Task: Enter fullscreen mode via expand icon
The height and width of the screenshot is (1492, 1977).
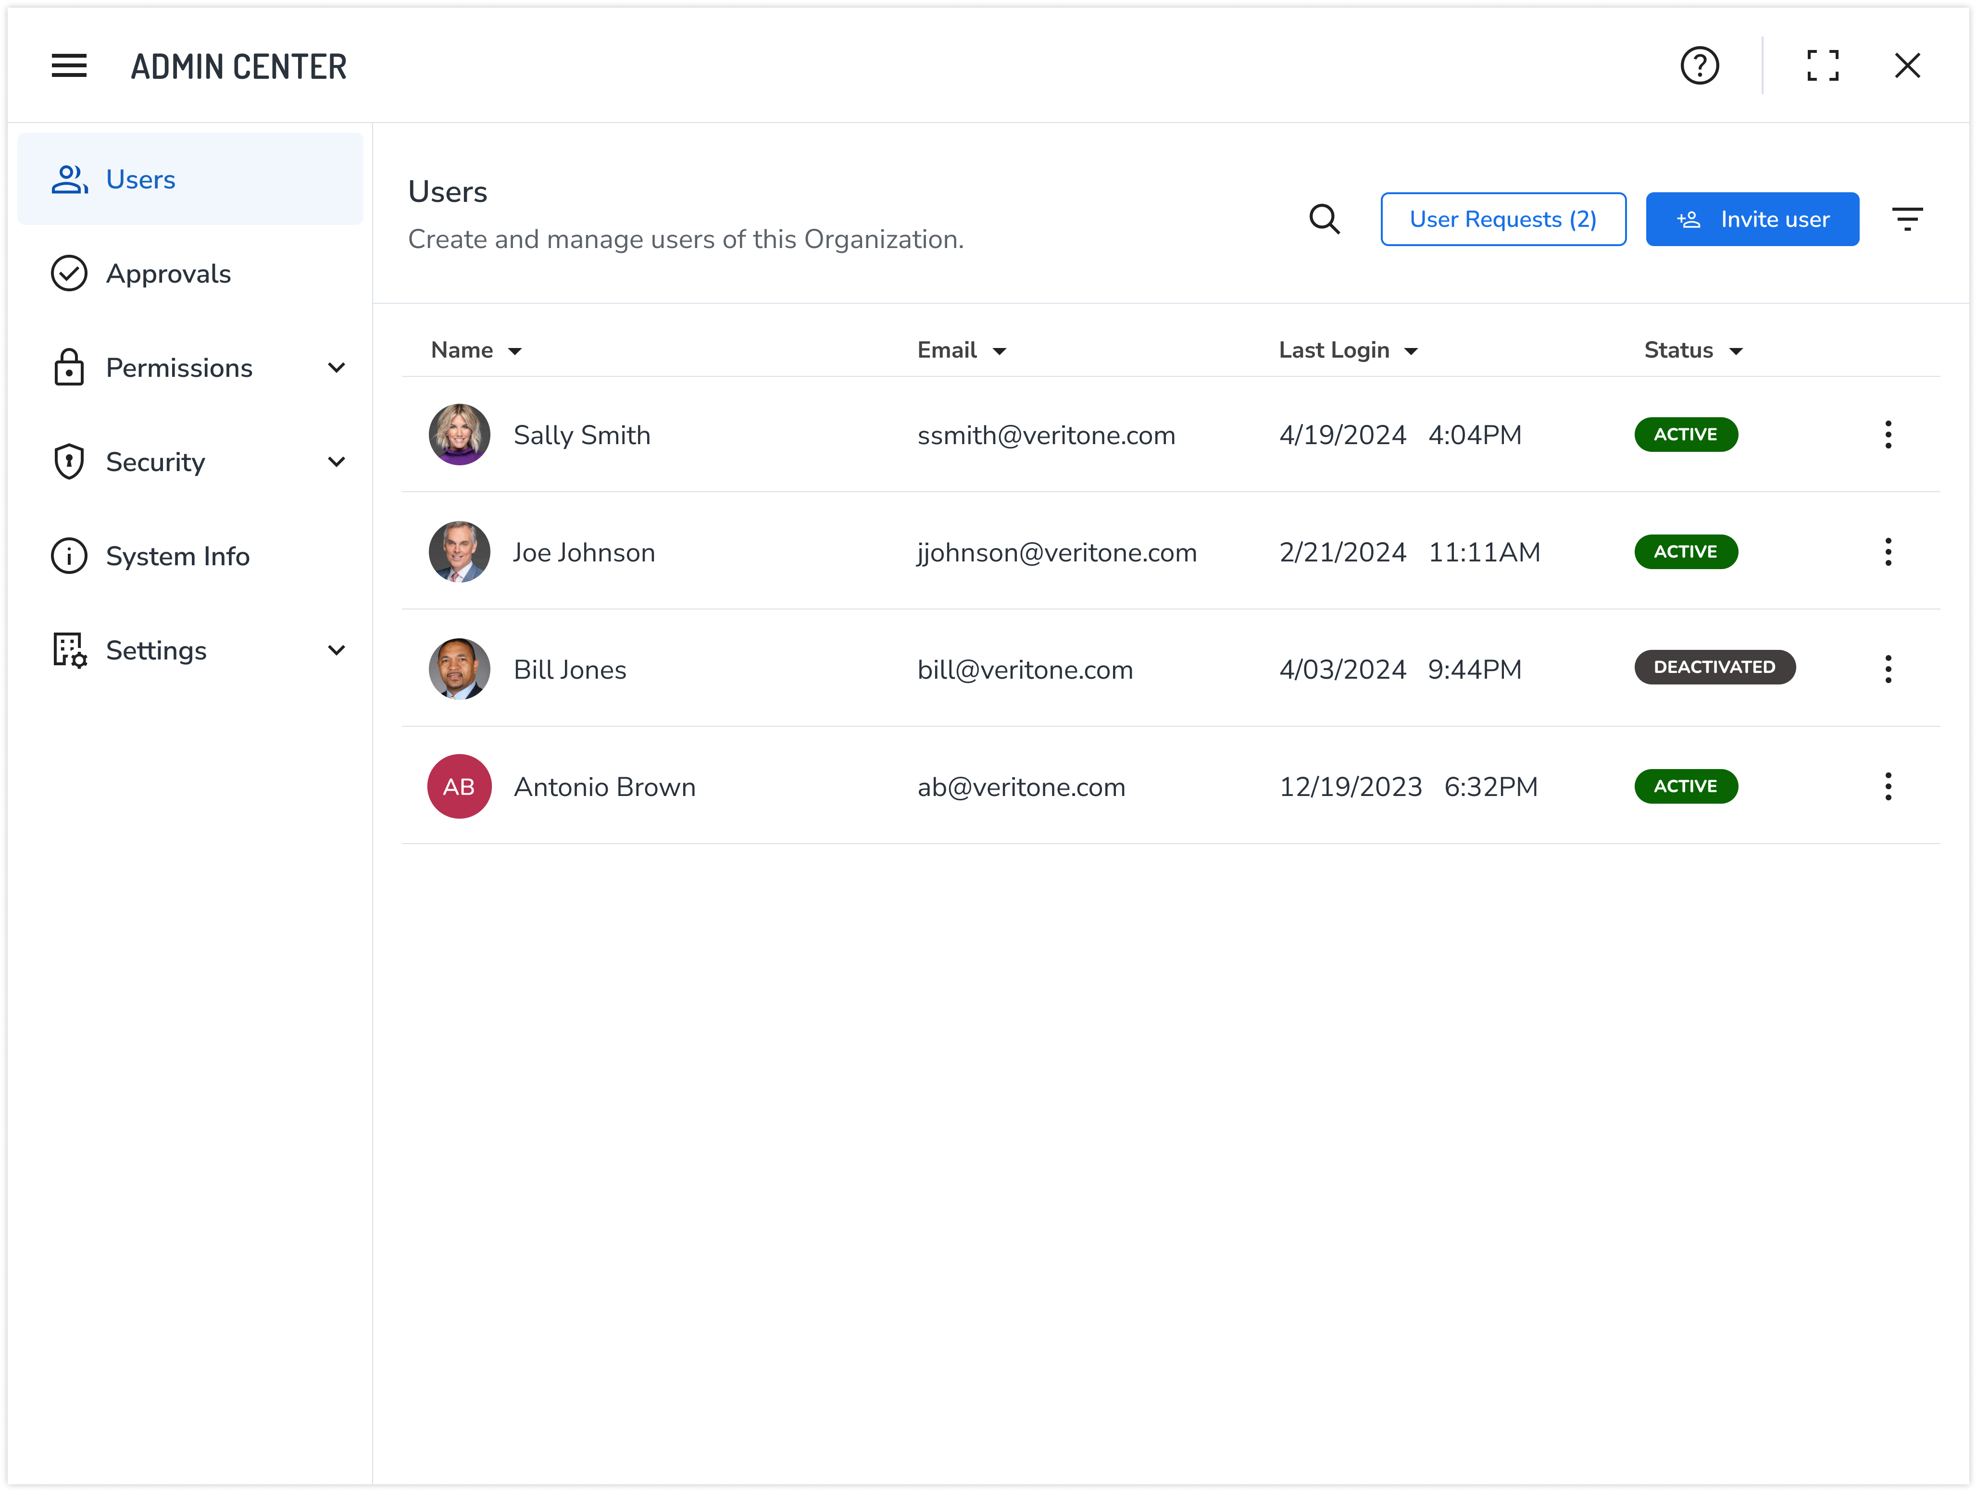Action: pyautogui.click(x=1822, y=65)
